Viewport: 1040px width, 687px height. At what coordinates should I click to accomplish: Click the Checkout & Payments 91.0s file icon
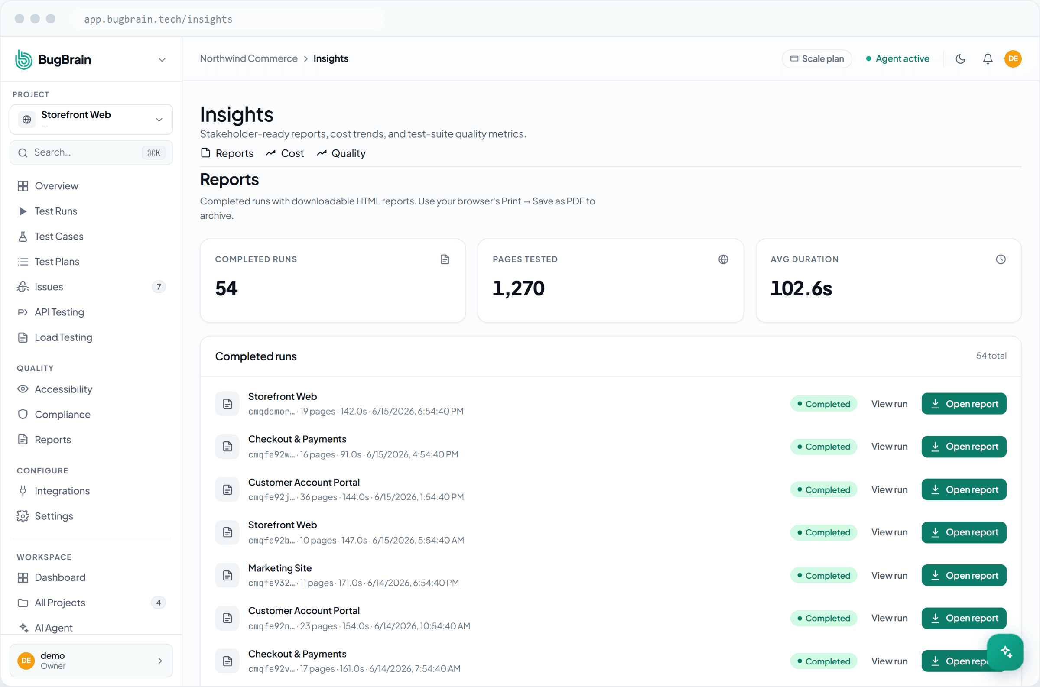[x=227, y=447]
